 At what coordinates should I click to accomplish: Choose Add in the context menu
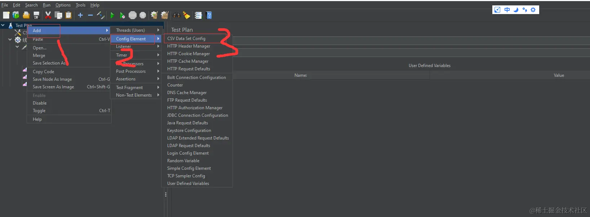69,31
